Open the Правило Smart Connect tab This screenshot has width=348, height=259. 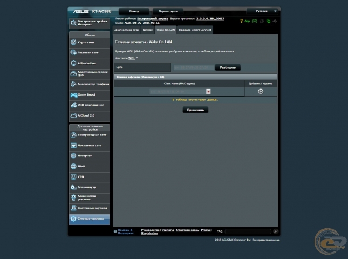pos(195,30)
